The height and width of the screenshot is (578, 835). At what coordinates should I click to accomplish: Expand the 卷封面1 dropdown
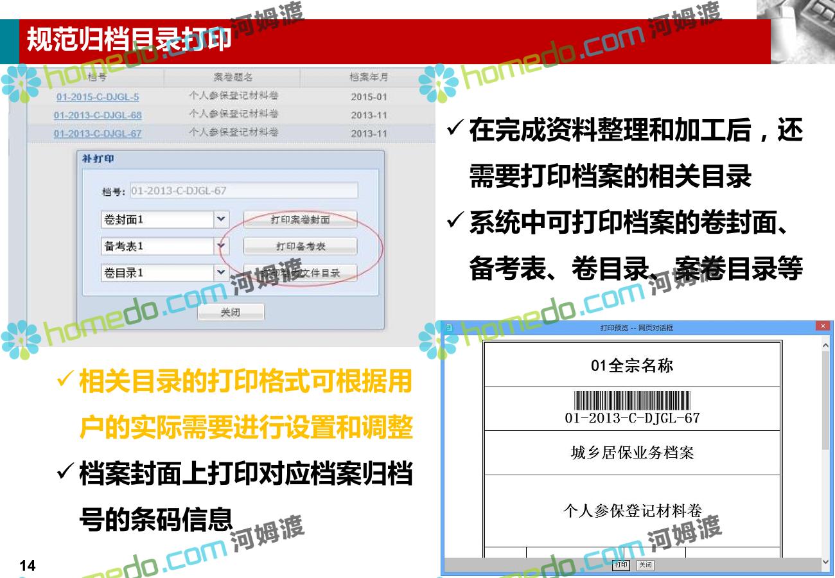221,220
